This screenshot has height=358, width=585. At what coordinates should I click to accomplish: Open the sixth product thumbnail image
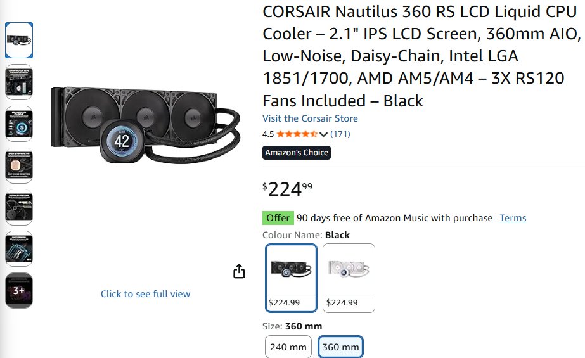pos(19,248)
